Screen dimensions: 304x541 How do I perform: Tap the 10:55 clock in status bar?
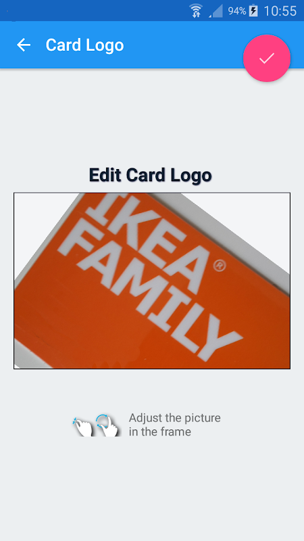click(280, 11)
